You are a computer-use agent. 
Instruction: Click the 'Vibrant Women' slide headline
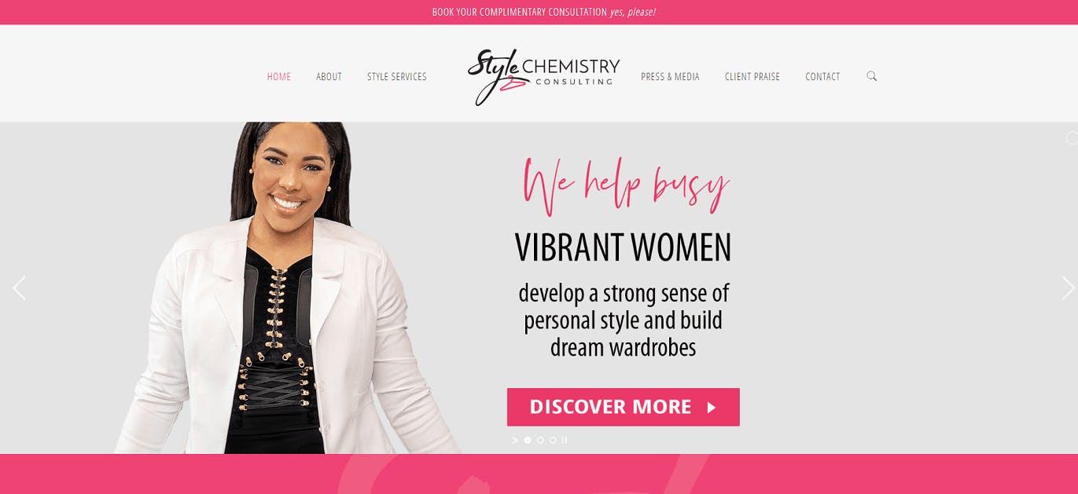coord(623,247)
